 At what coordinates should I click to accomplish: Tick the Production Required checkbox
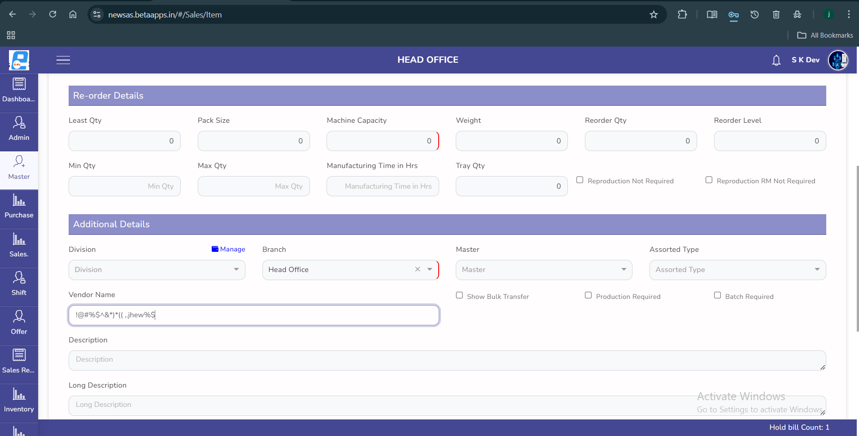(x=588, y=295)
